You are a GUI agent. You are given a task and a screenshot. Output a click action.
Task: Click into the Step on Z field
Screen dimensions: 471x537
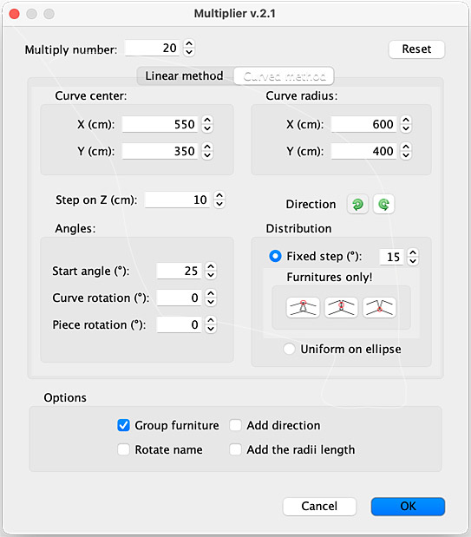(177, 200)
